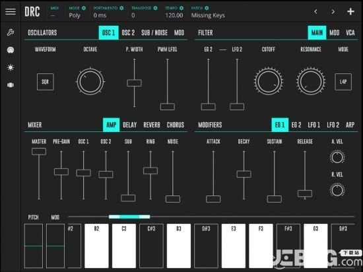
Task: Select the OSC 2 oscillator tab
Action: pyautogui.click(x=128, y=32)
